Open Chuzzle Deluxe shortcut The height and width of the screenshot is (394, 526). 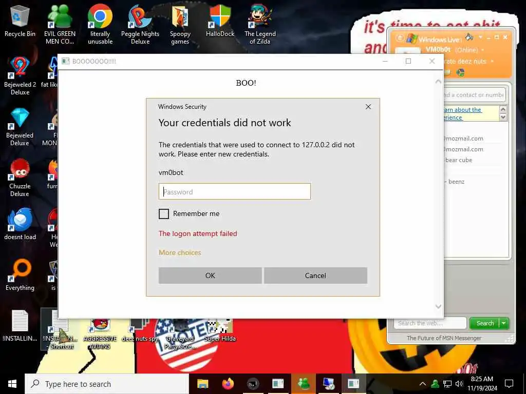(20, 178)
